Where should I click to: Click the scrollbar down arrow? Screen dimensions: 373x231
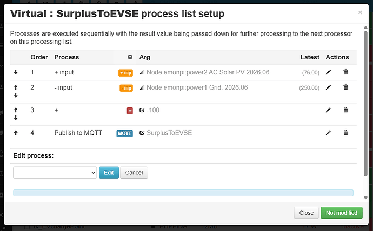point(365,198)
